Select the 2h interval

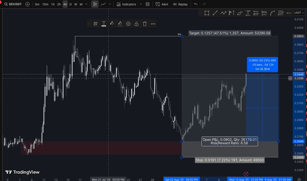point(59,4)
